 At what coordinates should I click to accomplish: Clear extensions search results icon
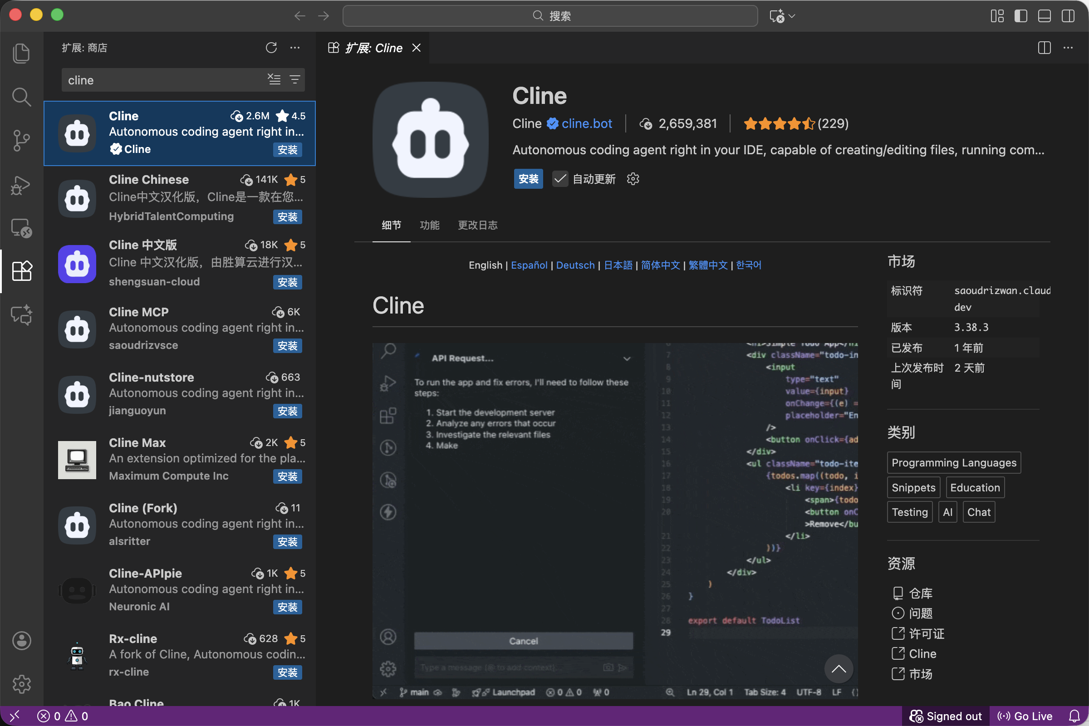[274, 80]
